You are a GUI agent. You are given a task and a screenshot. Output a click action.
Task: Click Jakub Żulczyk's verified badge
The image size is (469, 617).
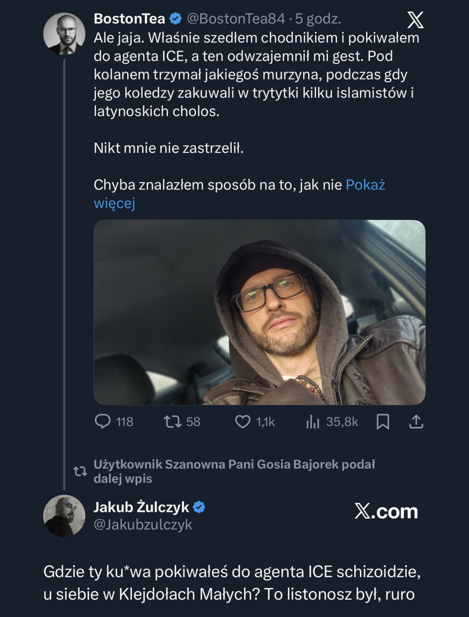(199, 507)
